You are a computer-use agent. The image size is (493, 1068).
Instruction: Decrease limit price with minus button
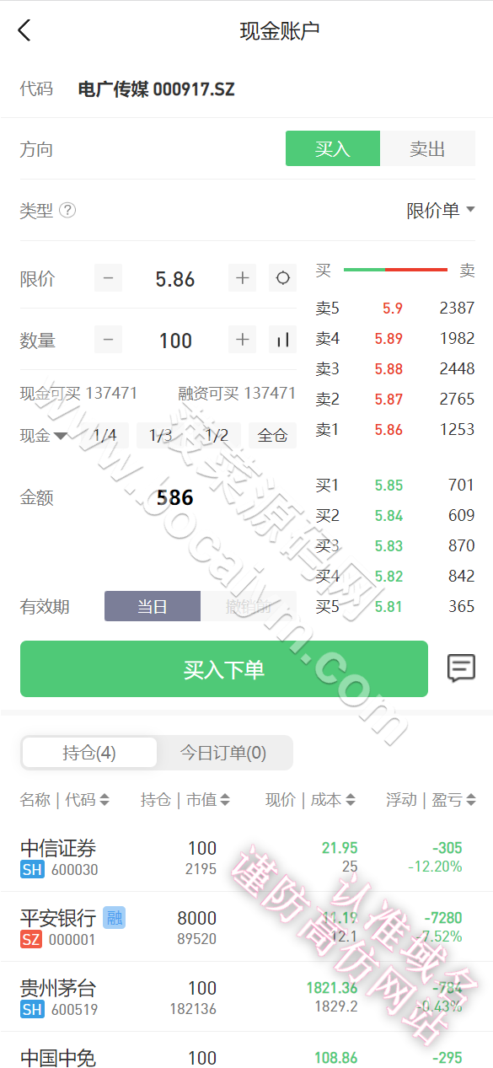tap(108, 278)
